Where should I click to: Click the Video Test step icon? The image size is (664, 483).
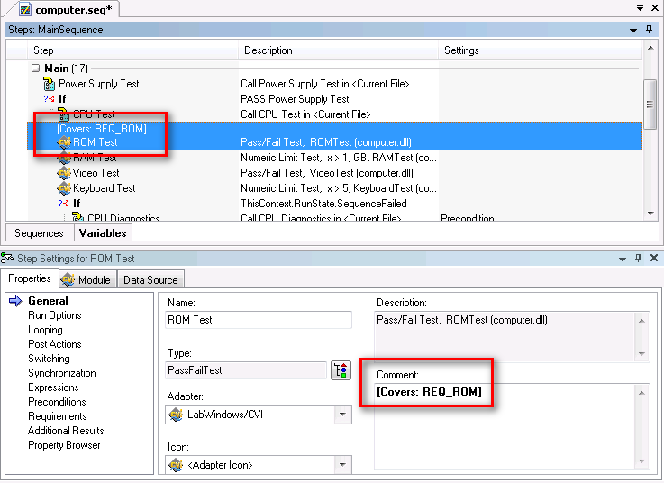64,173
